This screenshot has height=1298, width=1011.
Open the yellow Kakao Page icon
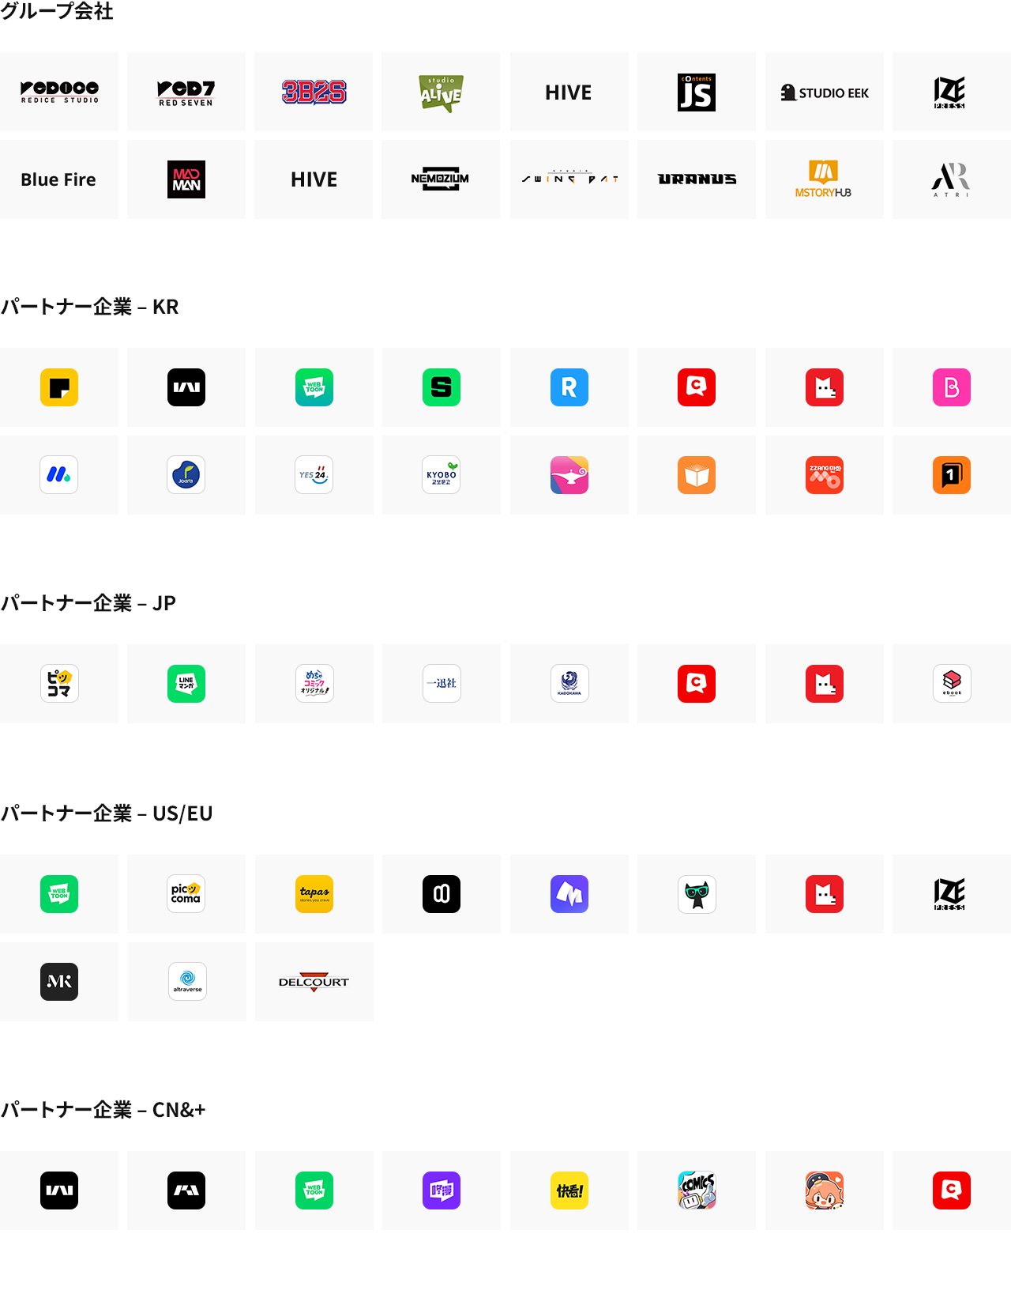point(59,387)
